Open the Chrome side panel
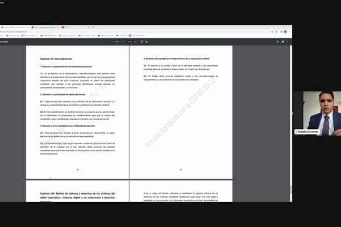 pyautogui.click(x=281, y=32)
